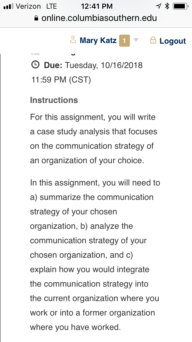Screen dimensions: 192x342
Task: Select the Instructions heading
Action: [54, 100]
